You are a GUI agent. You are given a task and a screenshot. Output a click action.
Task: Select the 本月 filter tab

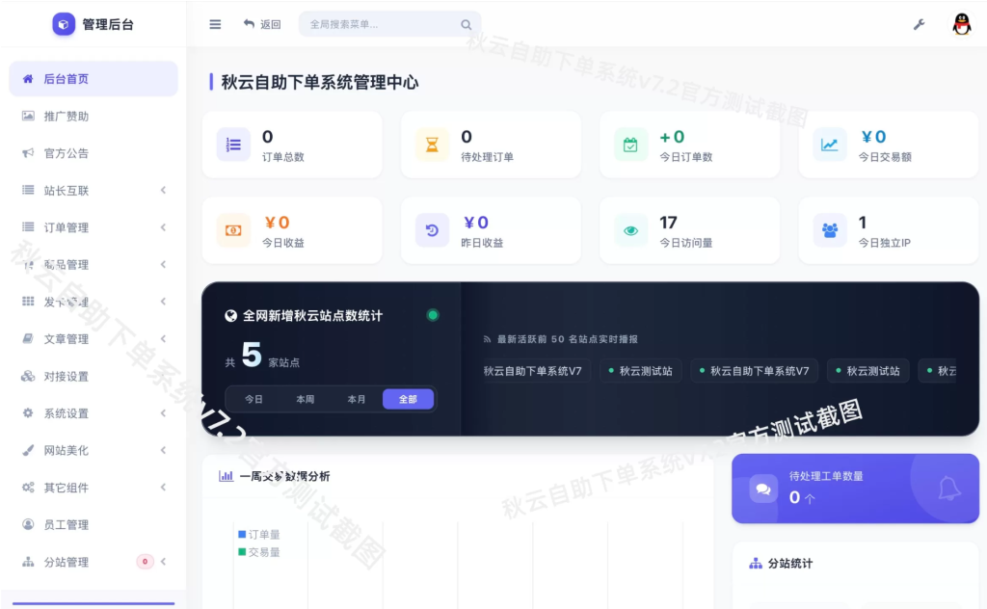tap(357, 399)
